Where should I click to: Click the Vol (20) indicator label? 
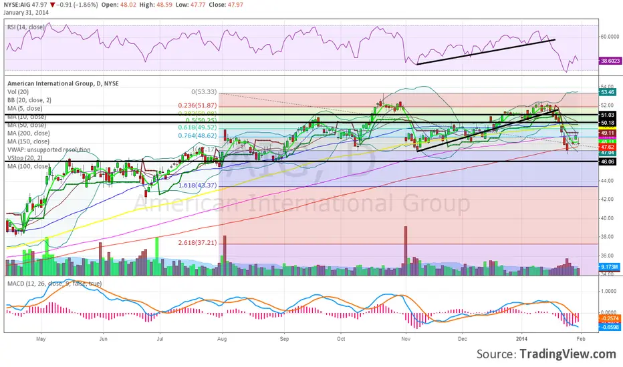tap(18, 91)
